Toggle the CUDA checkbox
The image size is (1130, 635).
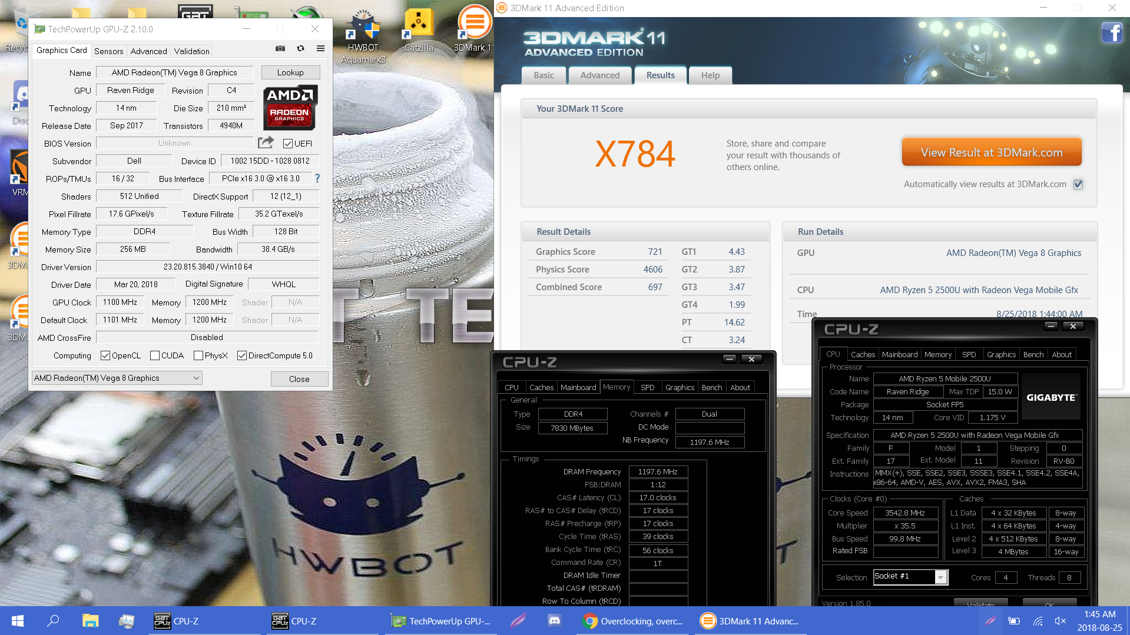(155, 355)
